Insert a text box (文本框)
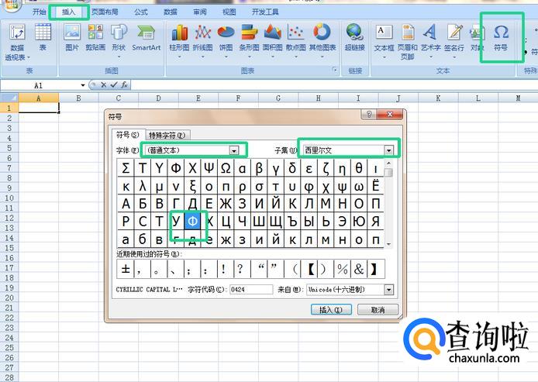The height and width of the screenshot is (382, 538). 384,40
